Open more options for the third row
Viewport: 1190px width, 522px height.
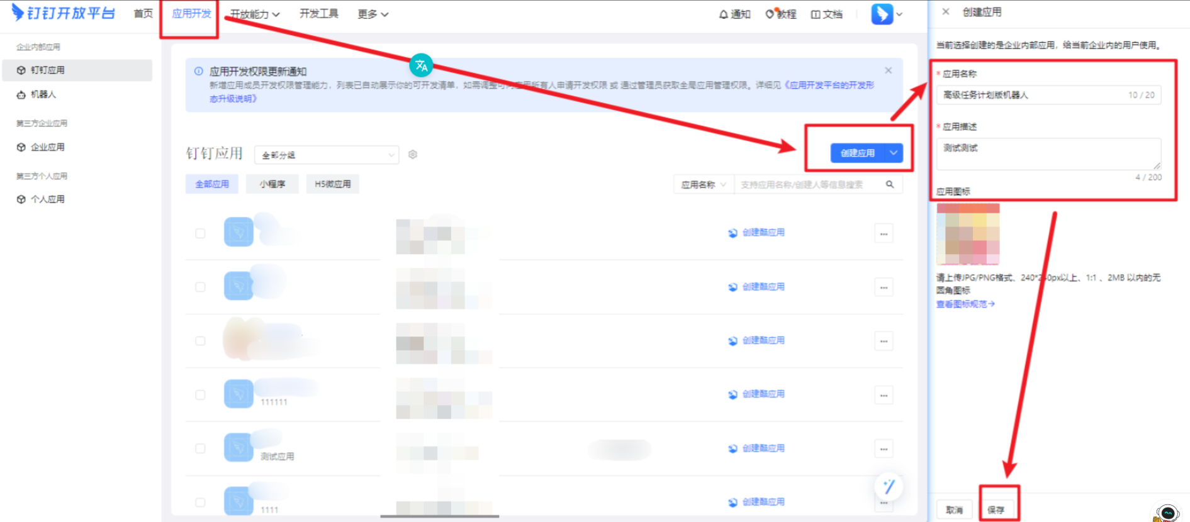pyautogui.click(x=884, y=342)
